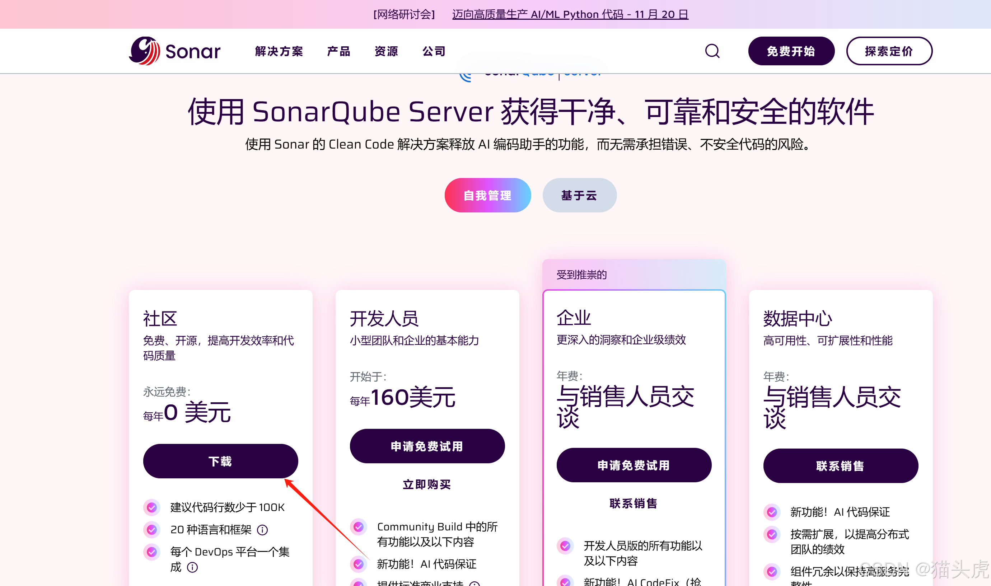Switch to the 基于云 tab
The image size is (991, 586).
(x=579, y=195)
